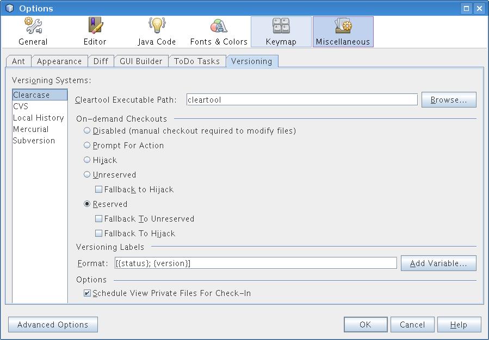Open the GUI Builder tab
Viewport: 489px width, 340px height.
click(141, 61)
